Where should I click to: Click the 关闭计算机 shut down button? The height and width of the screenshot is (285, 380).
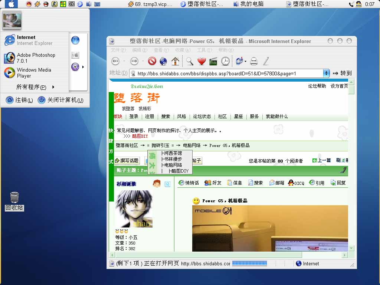pos(61,100)
